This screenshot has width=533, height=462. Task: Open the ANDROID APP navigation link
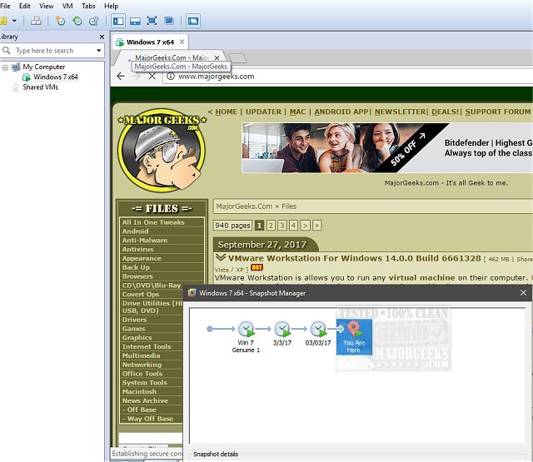coord(341,112)
